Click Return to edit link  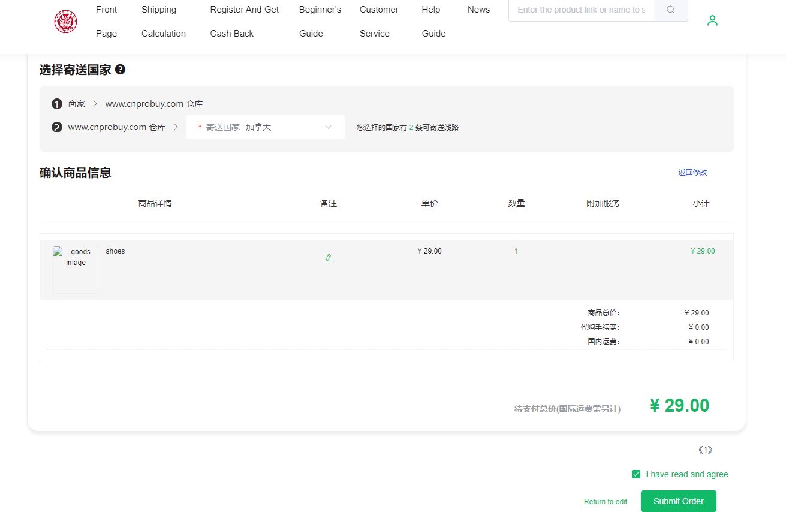coord(606,502)
